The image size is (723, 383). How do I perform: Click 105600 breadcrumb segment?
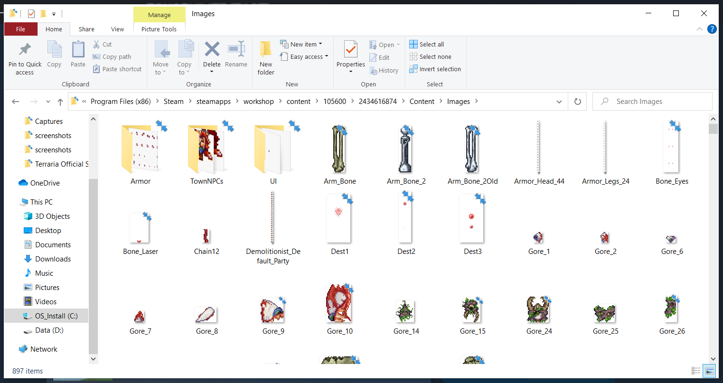click(335, 102)
